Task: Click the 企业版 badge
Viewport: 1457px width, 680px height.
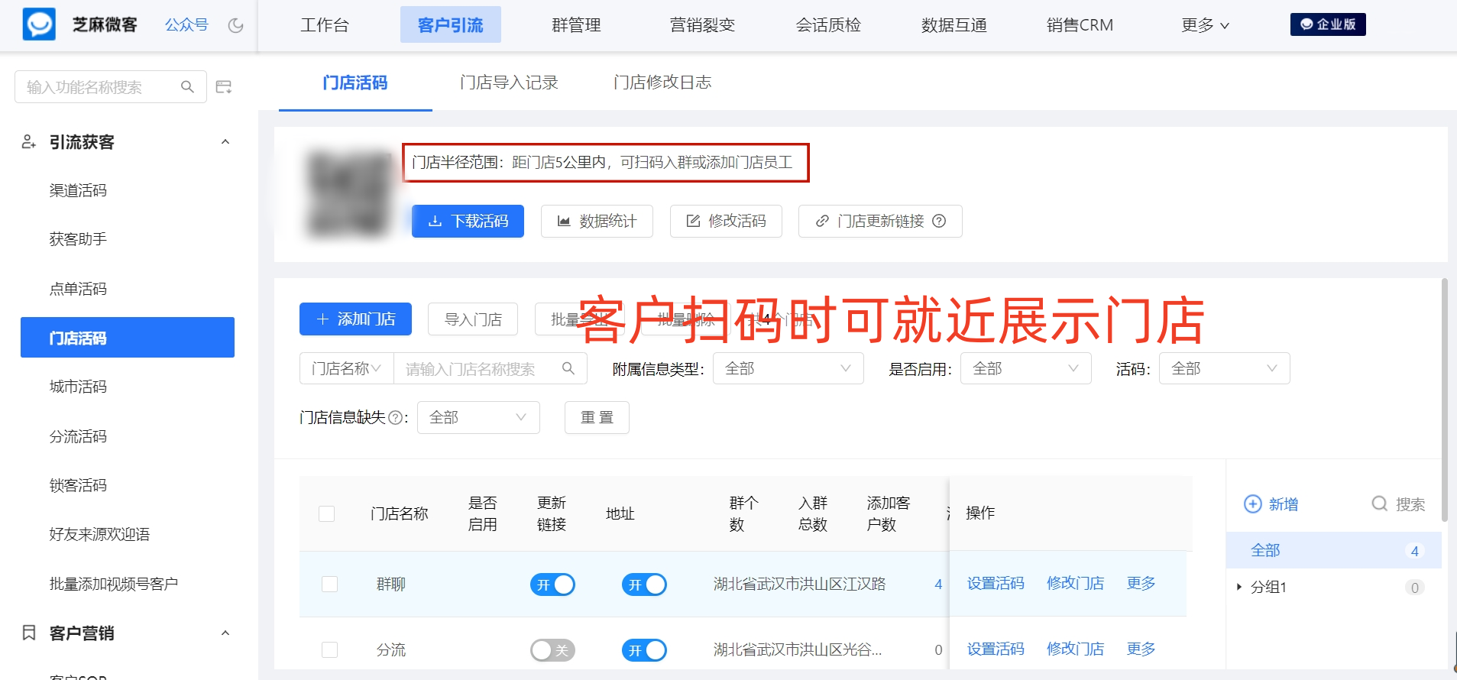Action: pyautogui.click(x=1328, y=24)
